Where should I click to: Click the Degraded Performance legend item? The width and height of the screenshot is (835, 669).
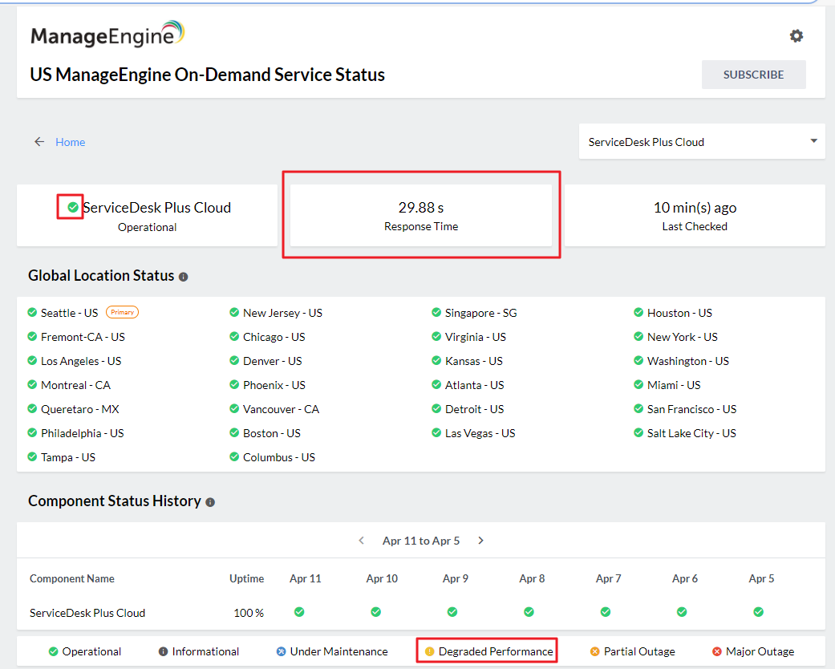click(488, 651)
